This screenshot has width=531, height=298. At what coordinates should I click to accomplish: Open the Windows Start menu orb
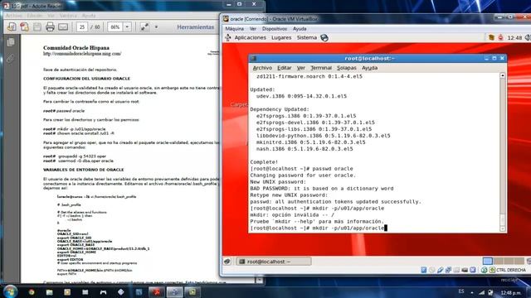click(10, 291)
